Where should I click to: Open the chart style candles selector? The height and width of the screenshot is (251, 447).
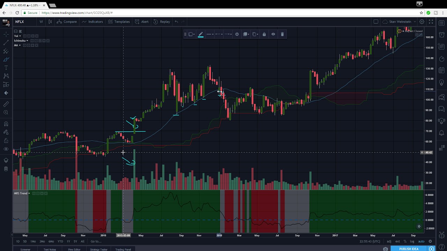50,22
